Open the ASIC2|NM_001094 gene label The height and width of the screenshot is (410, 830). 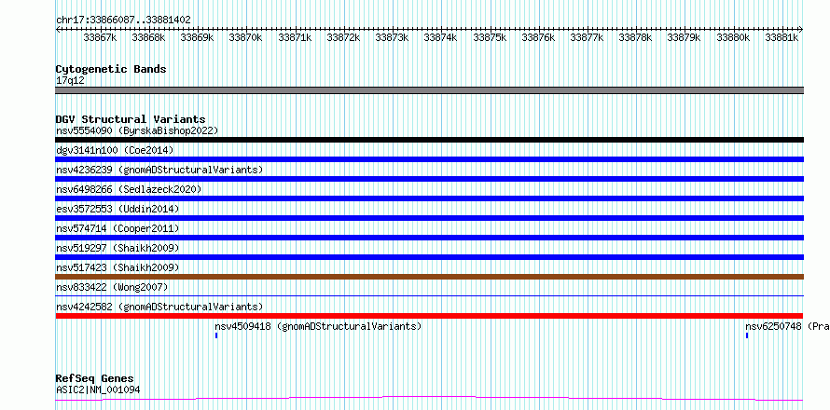pyautogui.click(x=98, y=390)
